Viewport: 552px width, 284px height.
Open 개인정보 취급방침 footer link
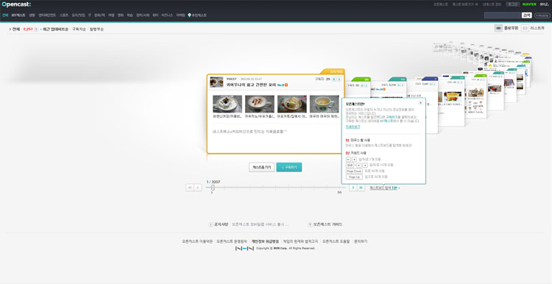pyautogui.click(x=265, y=241)
